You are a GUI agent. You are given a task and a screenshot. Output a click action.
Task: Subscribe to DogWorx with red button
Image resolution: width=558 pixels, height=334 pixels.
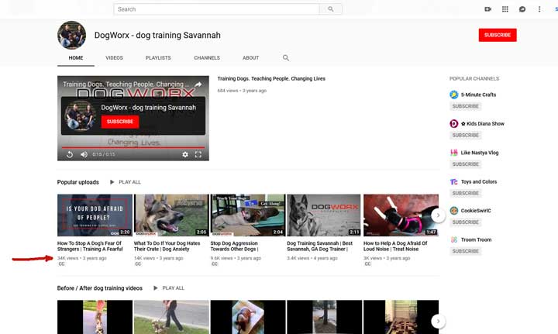pyautogui.click(x=497, y=35)
